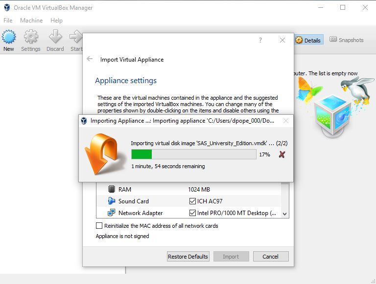Switch to the Snapshots view
Screen dimensions: 376x284
coord(347,40)
